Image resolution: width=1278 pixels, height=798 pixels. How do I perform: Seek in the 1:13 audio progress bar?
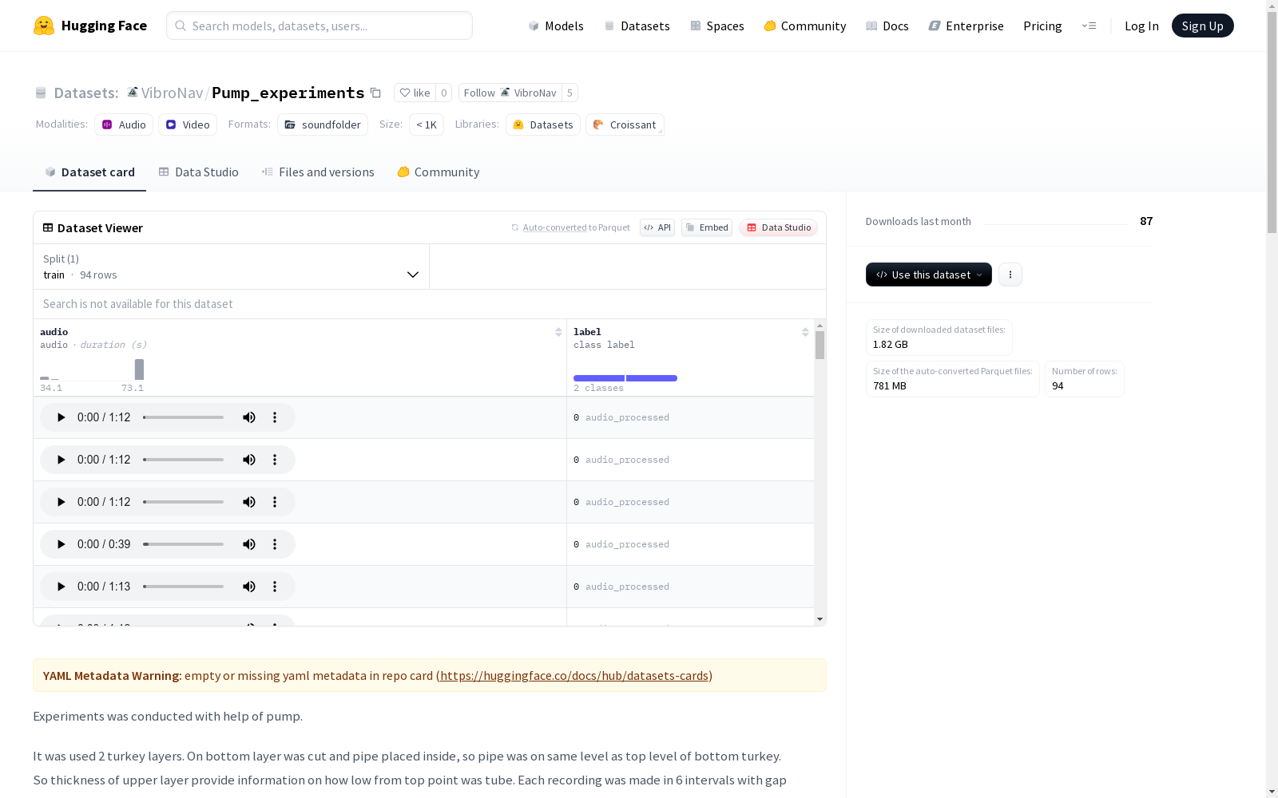184,587
